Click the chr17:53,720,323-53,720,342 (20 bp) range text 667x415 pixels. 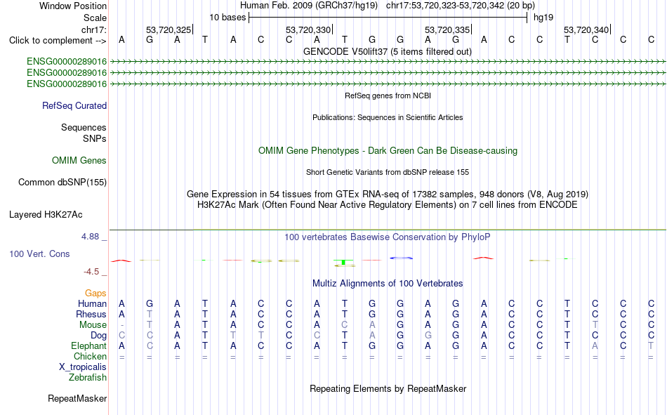click(x=461, y=6)
